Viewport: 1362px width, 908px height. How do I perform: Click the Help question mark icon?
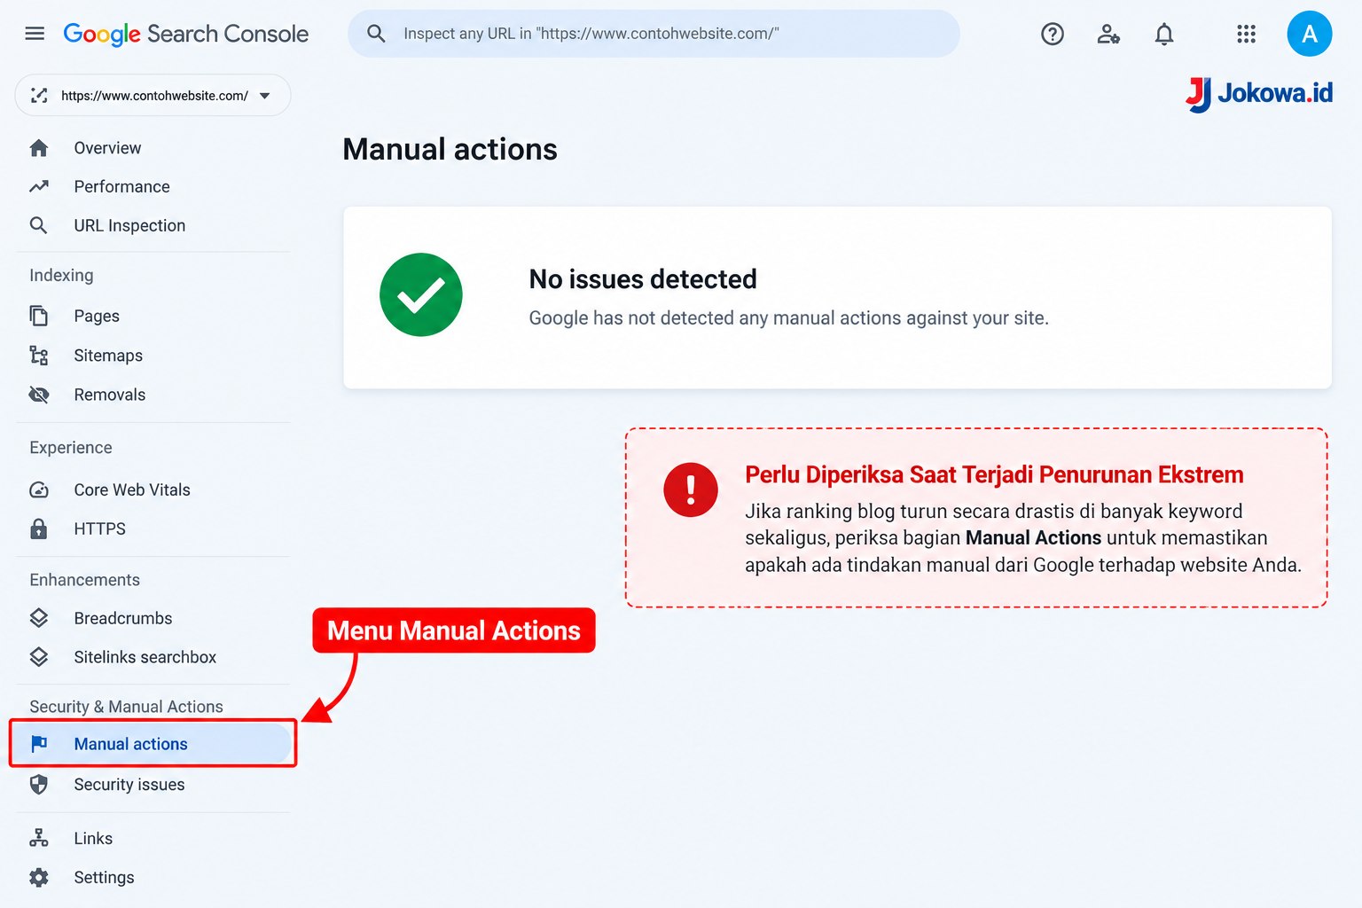pos(1053,34)
